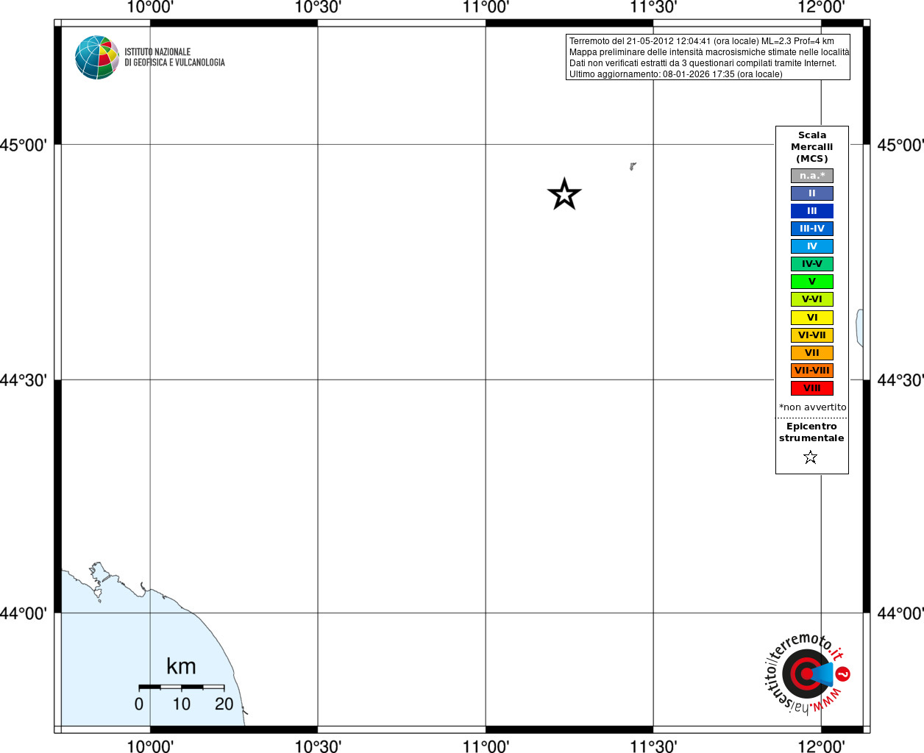Select the VI-VII legend swatch
The image size is (924, 753).
(812, 335)
